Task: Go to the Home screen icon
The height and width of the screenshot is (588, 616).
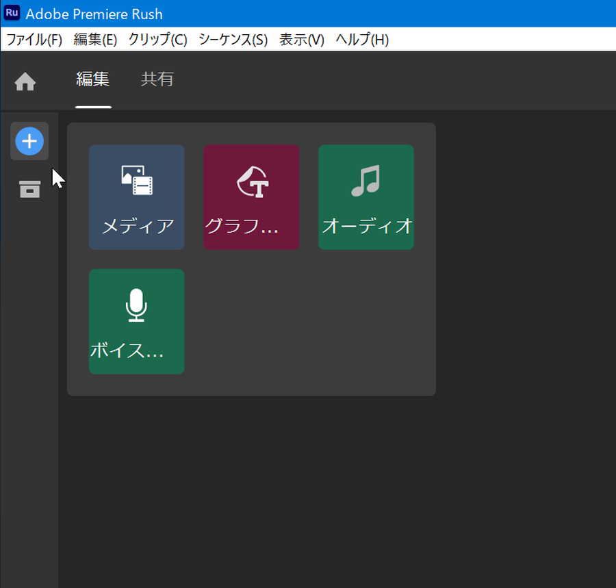Action: [x=25, y=82]
